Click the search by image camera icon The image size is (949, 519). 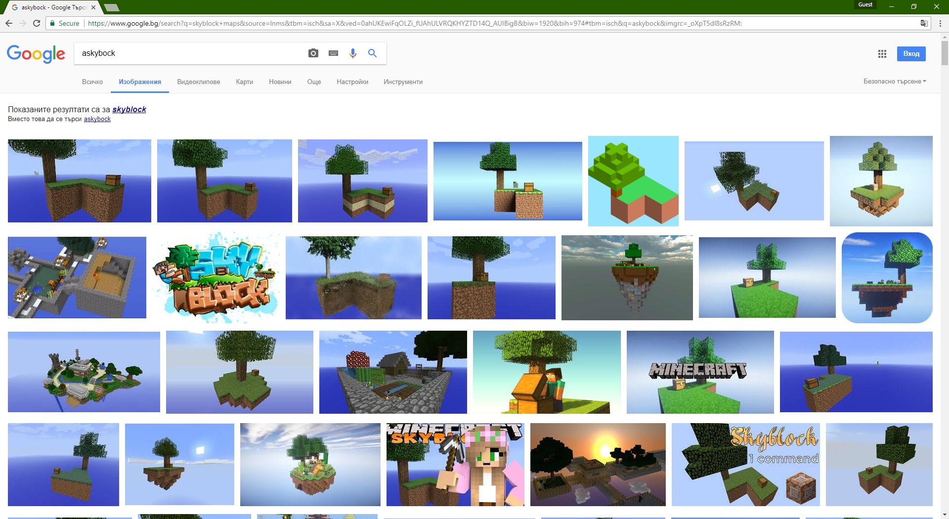tap(313, 53)
